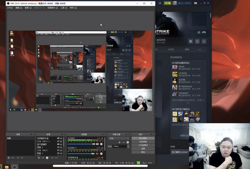This screenshot has height=169, width=250.
Task: Undock the 场景 panel with float icon
Action: pyautogui.click(x=31, y=134)
